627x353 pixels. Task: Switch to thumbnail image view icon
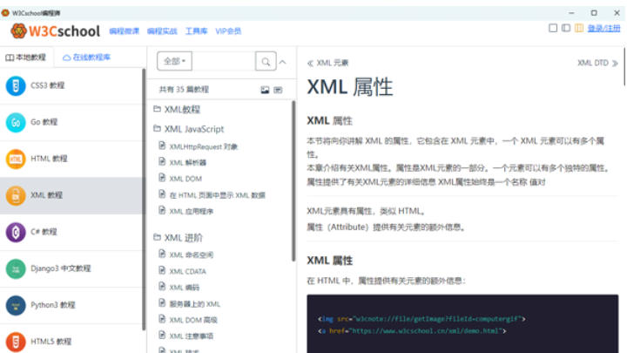[265, 90]
